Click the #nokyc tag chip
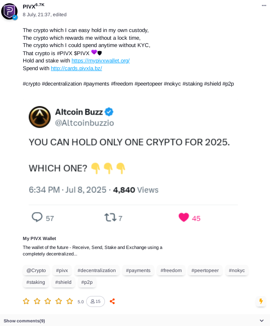This screenshot has height=326, width=270. point(237,270)
